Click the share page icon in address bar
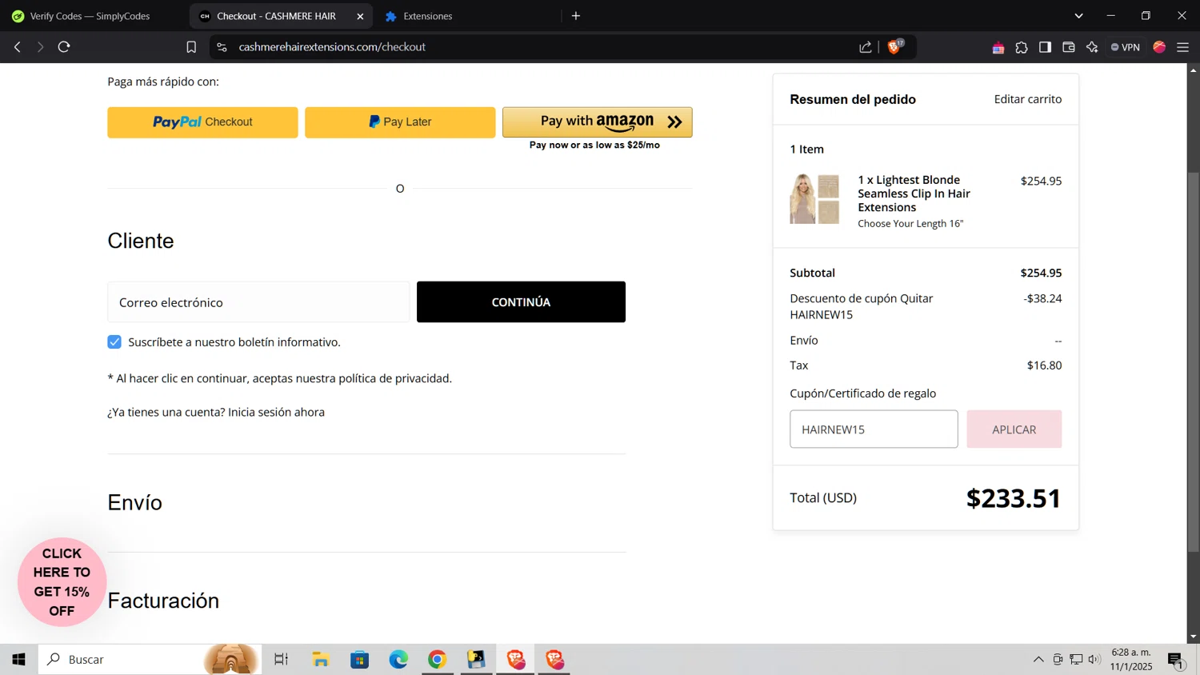 click(866, 47)
